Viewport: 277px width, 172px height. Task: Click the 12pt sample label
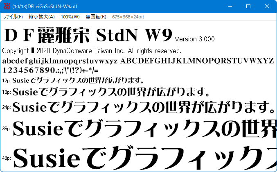click(7, 81)
